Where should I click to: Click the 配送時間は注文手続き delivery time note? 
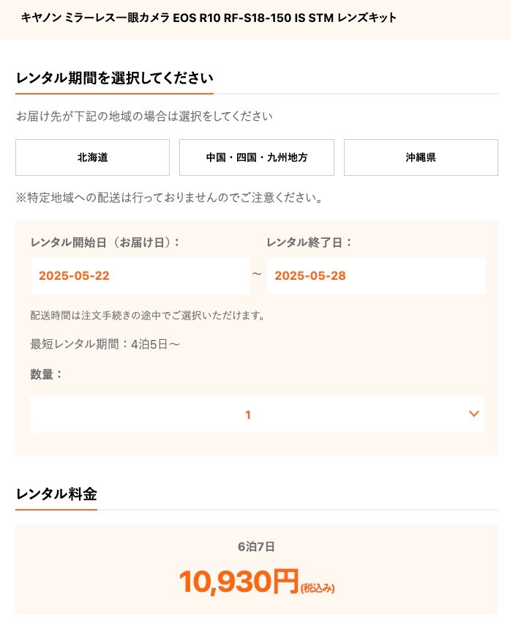pos(148,316)
